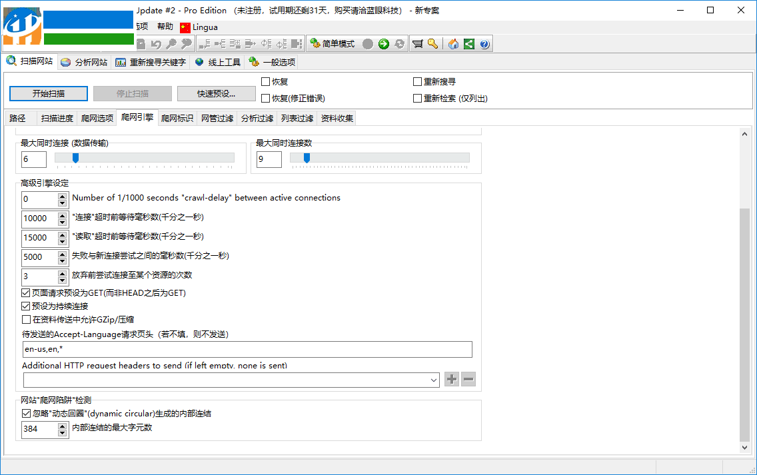Click the green share icon
Viewport: 757px width, 475px height.
click(x=466, y=44)
